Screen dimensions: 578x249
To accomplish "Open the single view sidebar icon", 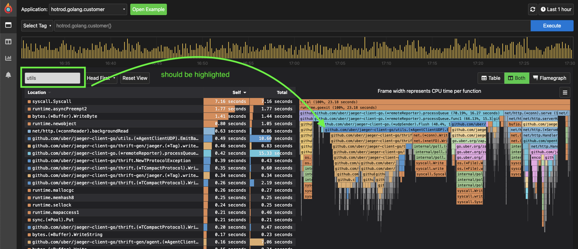I will pyautogui.click(x=8, y=25).
